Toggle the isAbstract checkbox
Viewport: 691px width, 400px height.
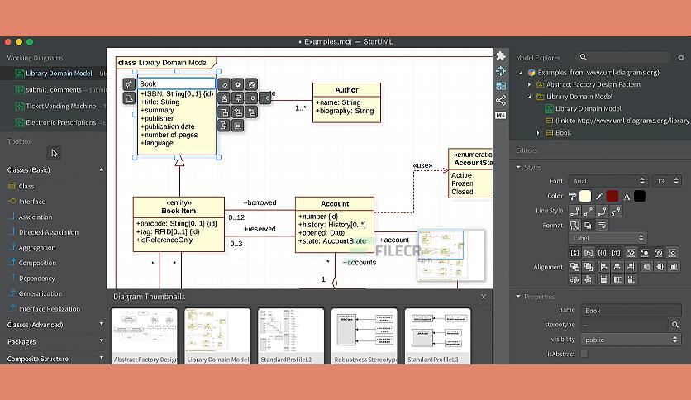(x=584, y=354)
